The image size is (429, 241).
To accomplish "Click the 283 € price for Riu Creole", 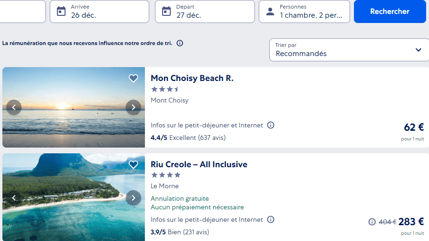I will (x=411, y=221).
